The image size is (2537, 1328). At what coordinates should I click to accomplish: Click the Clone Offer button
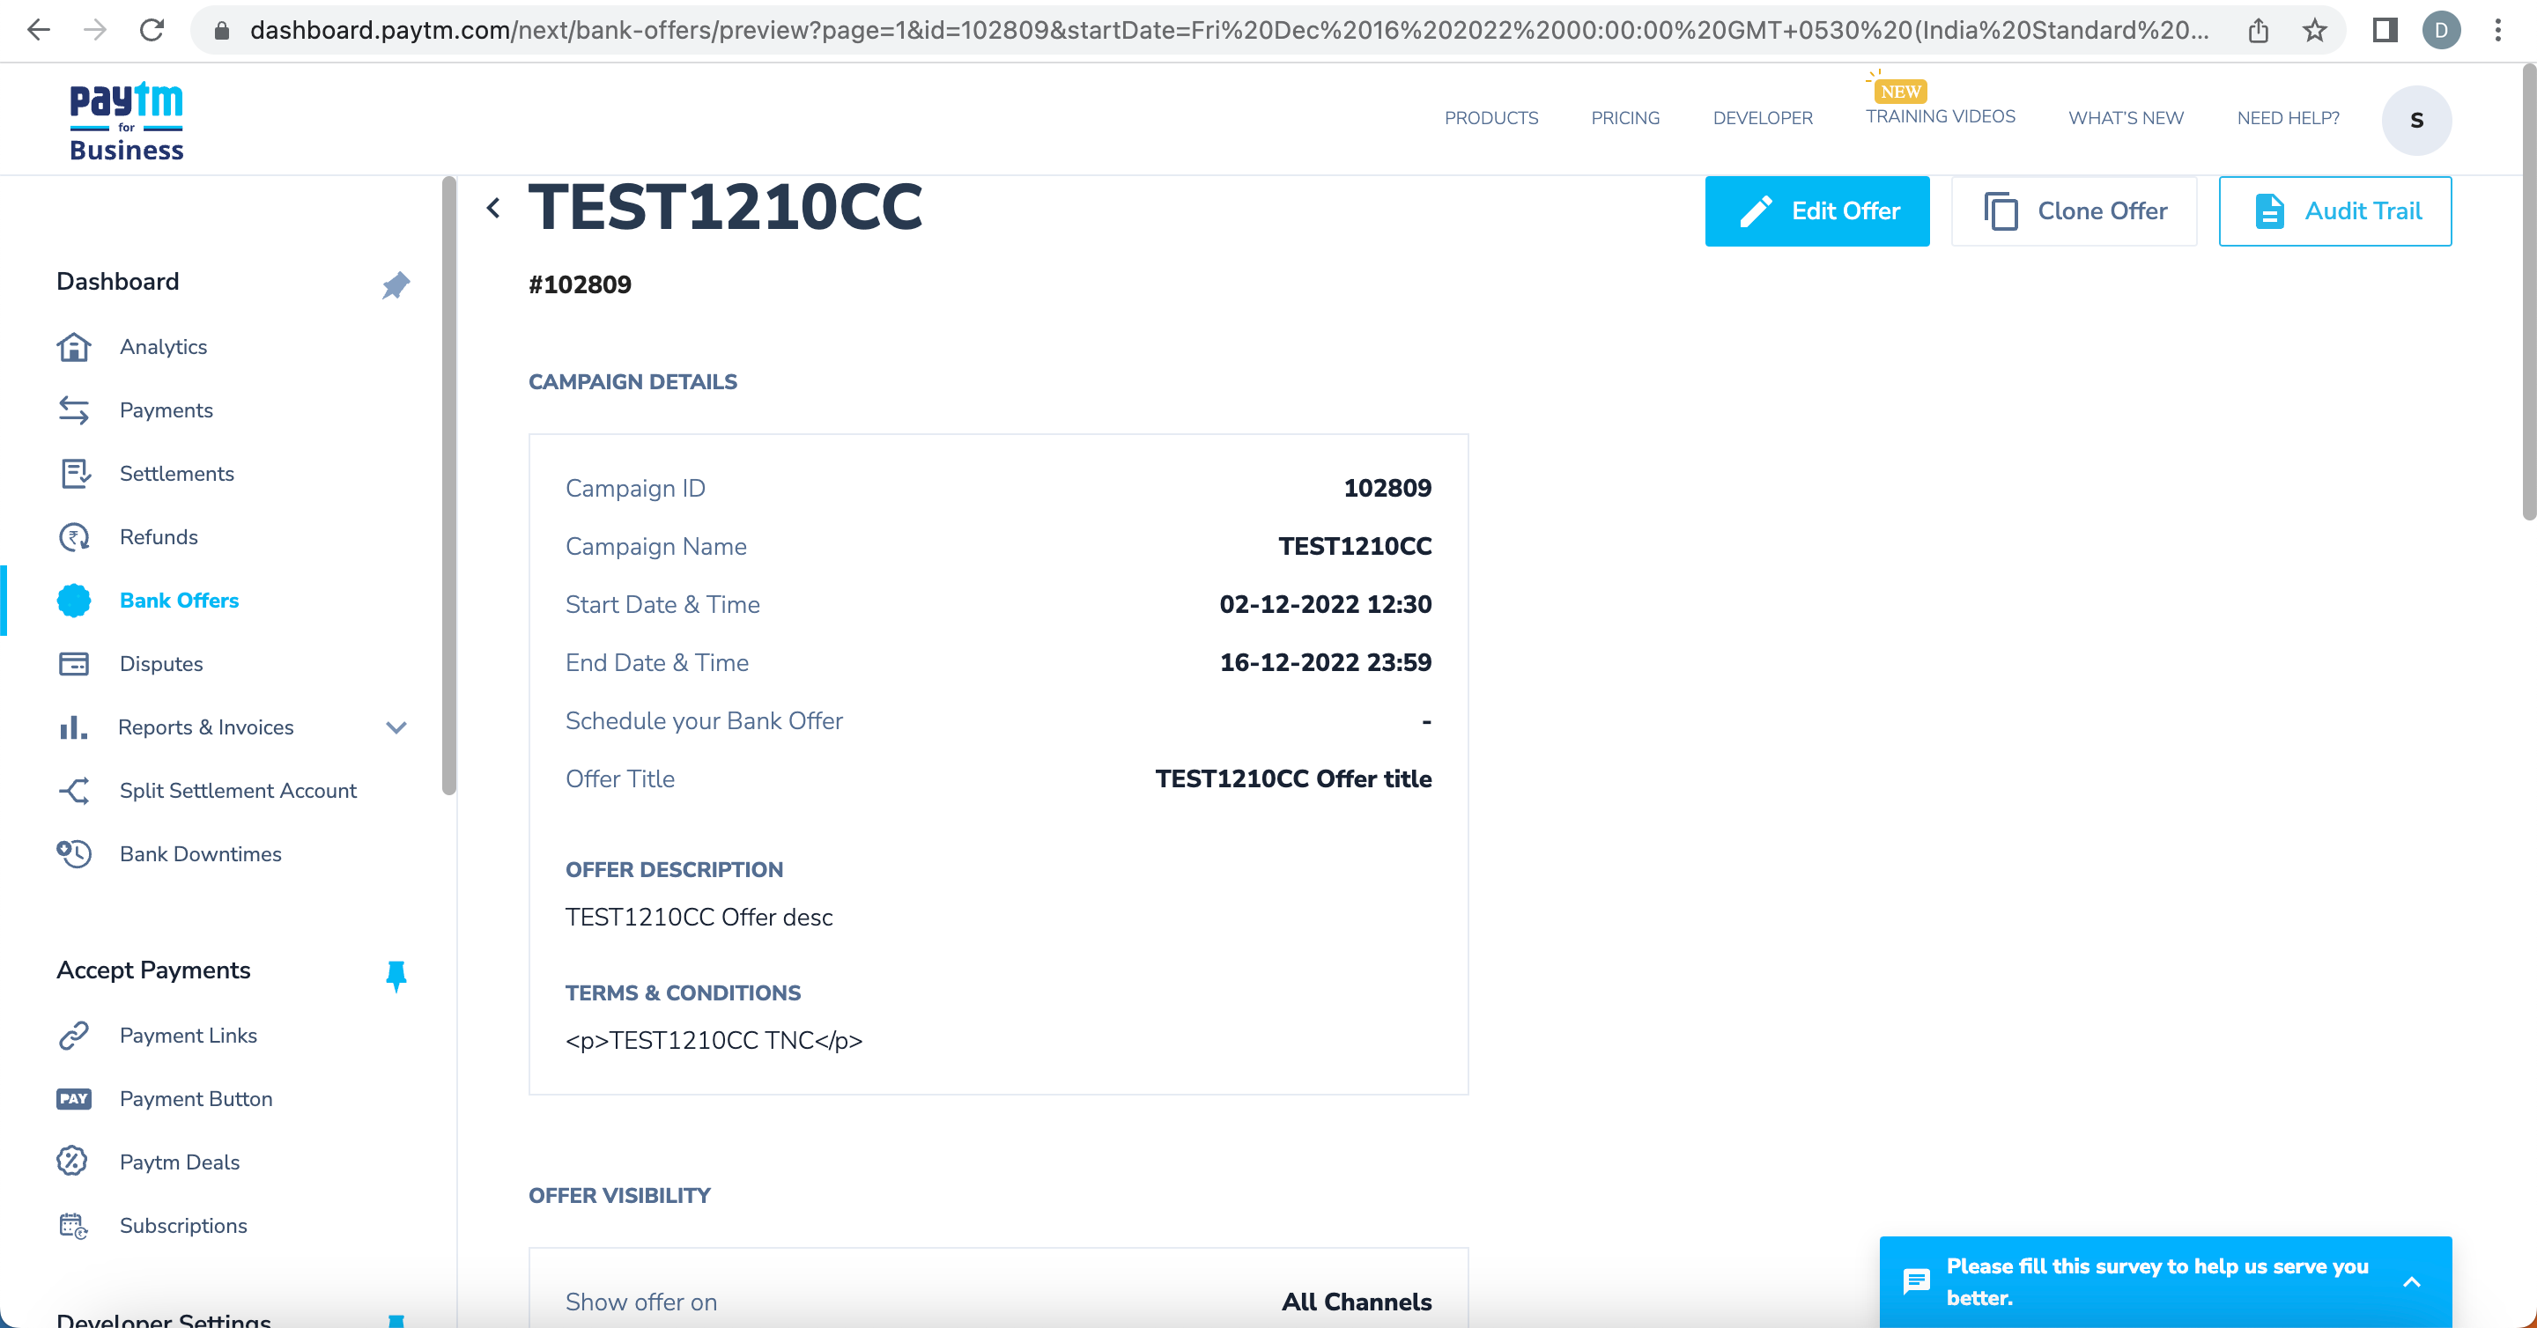click(2073, 210)
